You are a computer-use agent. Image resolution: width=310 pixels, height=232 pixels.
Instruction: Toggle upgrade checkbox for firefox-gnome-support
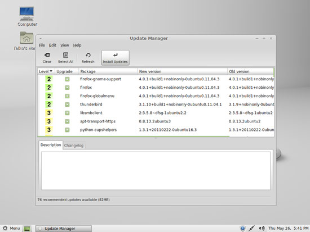67,79
